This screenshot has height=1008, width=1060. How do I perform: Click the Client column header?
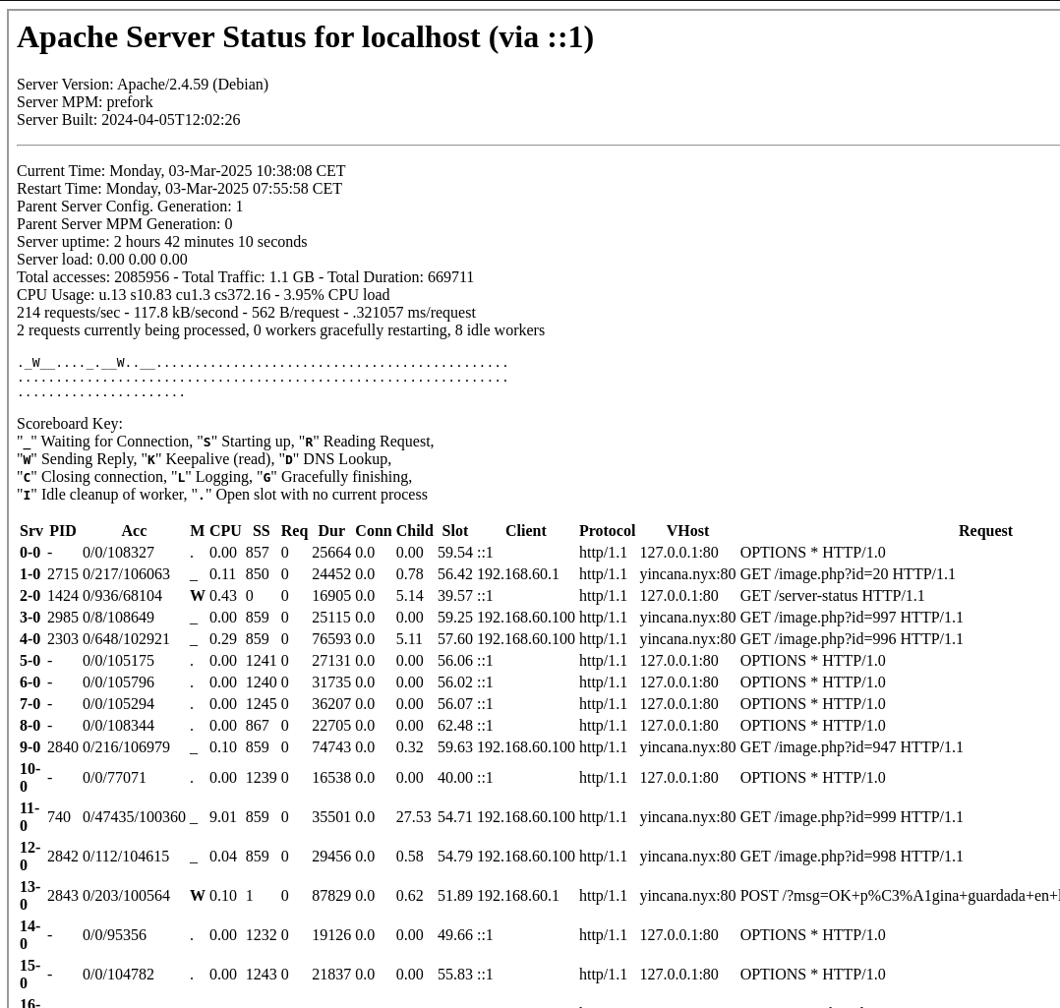[x=525, y=531]
